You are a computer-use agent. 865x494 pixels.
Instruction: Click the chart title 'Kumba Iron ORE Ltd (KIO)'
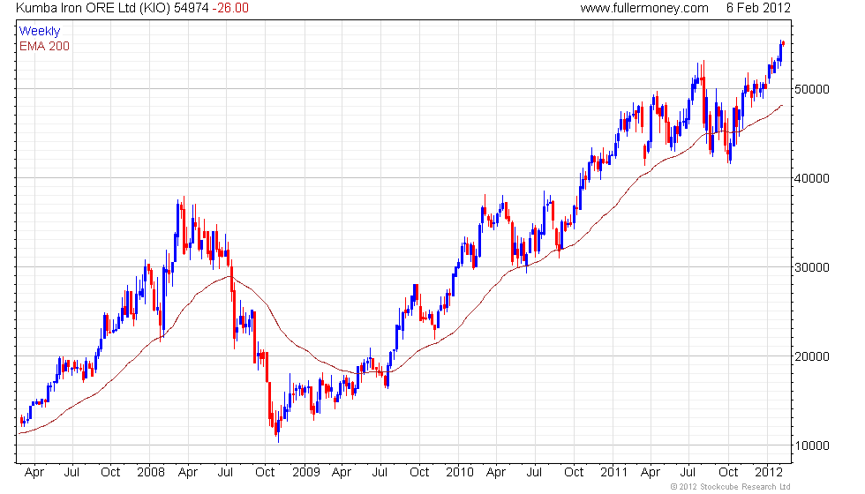94,8
